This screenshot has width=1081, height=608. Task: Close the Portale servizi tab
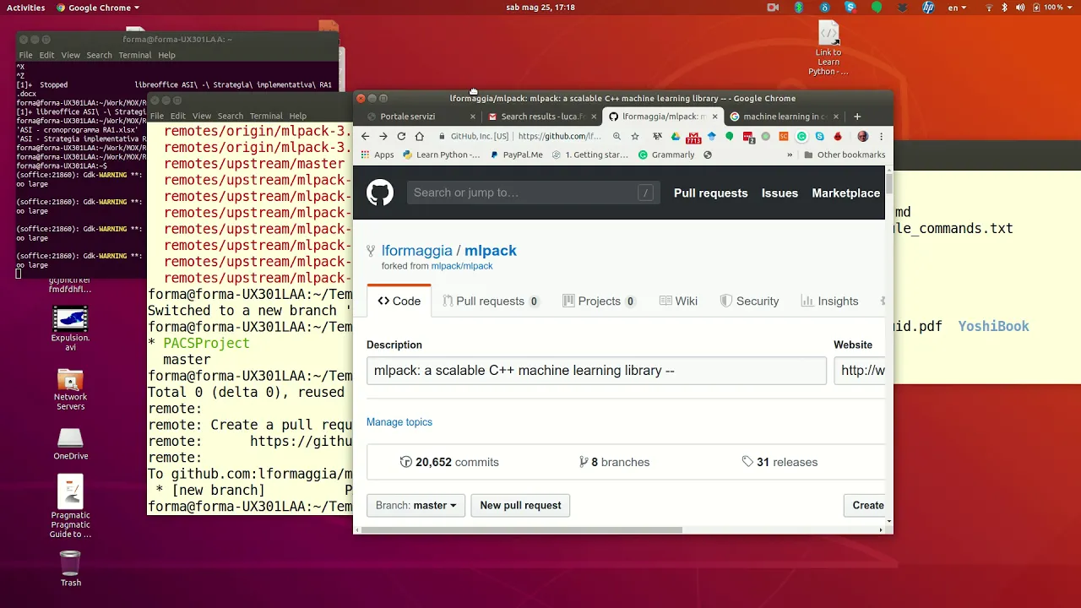click(473, 117)
